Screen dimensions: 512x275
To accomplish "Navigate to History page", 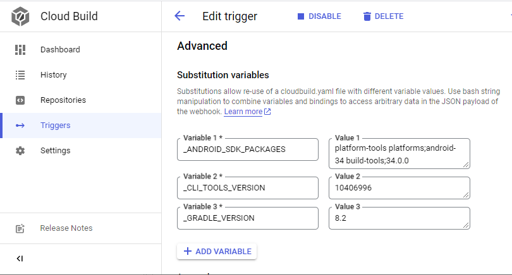I will click(53, 75).
